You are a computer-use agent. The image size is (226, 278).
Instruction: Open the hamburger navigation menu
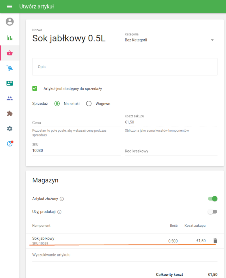pos(10,7)
